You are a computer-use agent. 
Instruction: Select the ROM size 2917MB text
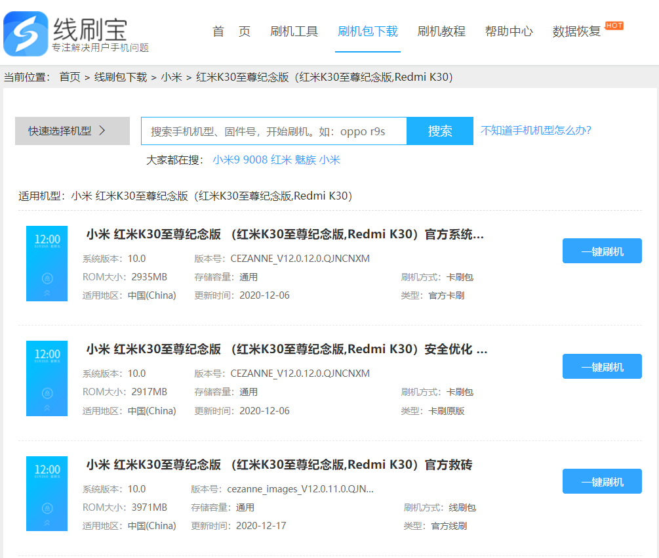150,392
